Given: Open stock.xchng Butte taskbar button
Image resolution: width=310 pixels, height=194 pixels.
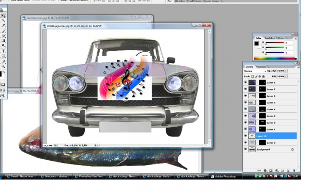Looking at the screenshot, I should pyautogui.click(x=158, y=176).
